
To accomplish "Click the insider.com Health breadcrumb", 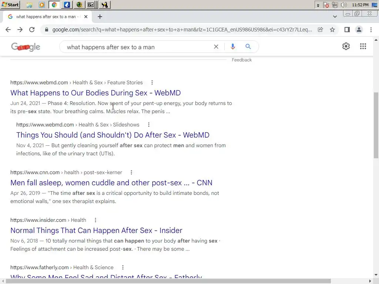I will coord(48,220).
